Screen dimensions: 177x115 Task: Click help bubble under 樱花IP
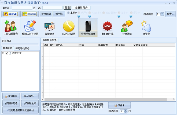131,16
